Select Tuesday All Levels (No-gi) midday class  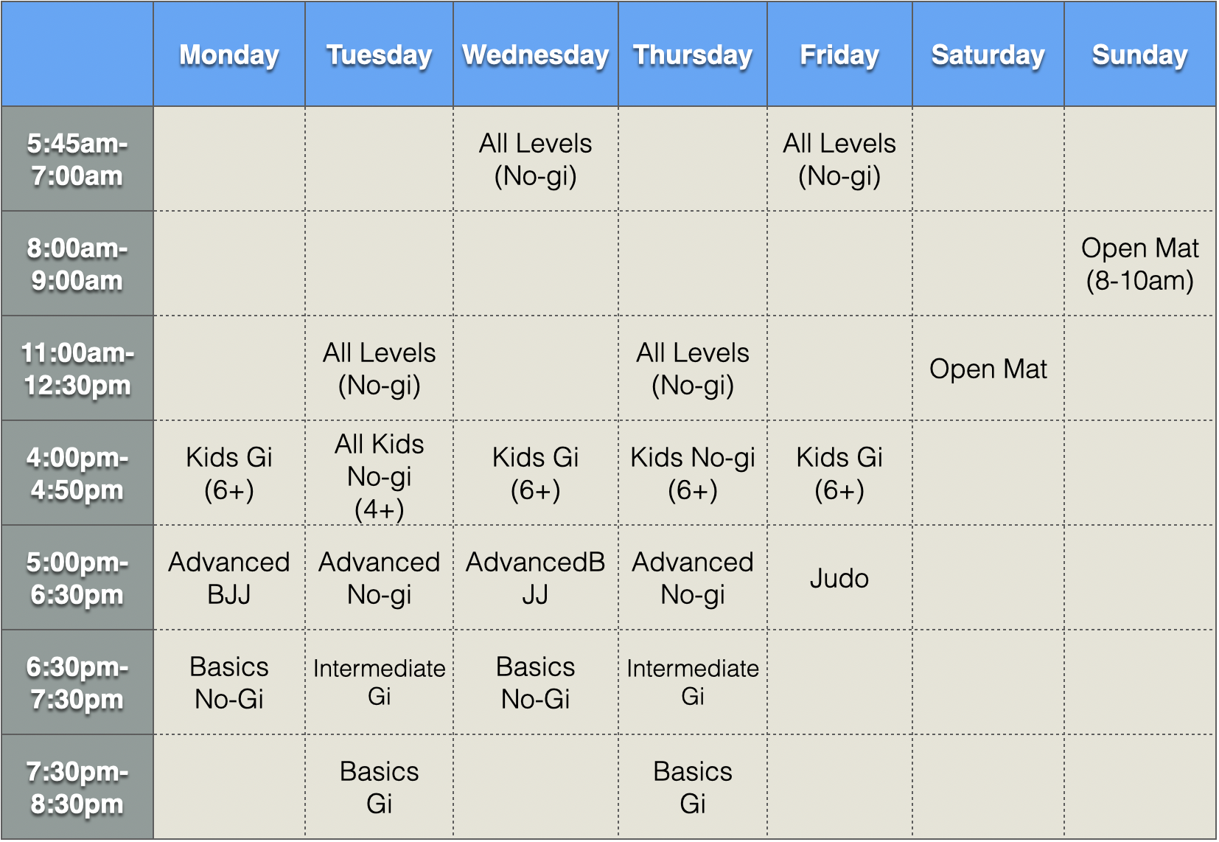click(x=379, y=369)
